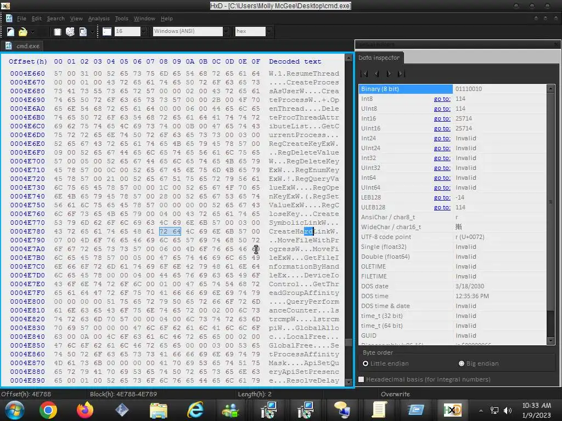Viewport: 562px width, 421px height.
Task: Click the chat bubble computer taskbar icon
Action: [x=342, y=410]
